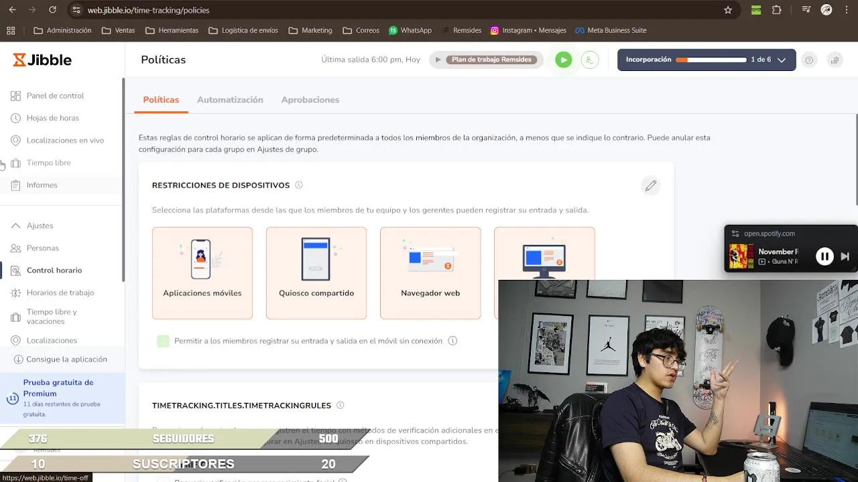Click info icon beside offline clock-in option
The image size is (858, 482).
click(x=452, y=341)
